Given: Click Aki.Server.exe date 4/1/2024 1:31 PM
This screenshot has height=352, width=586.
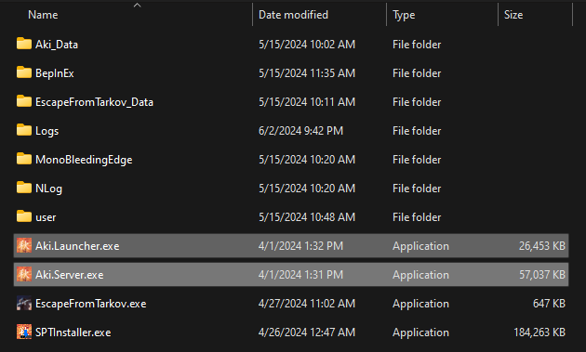Looking at the screenshot, I should pyautogui.click(x=300, y=275).
